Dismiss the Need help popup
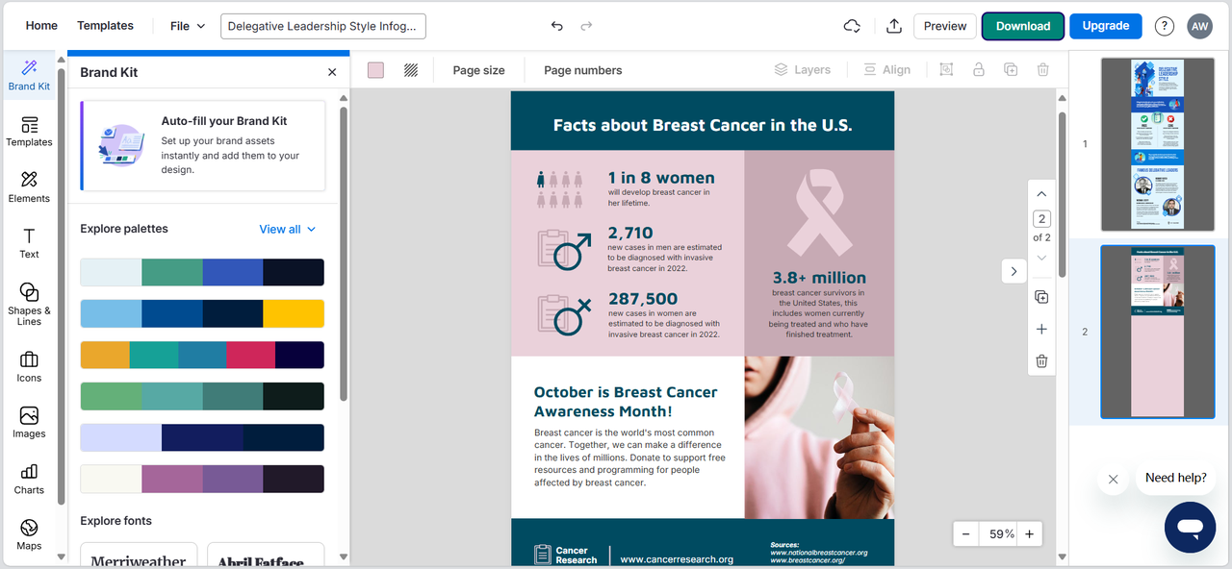This screenshot has height=569, width=1232. point(1113,479)
